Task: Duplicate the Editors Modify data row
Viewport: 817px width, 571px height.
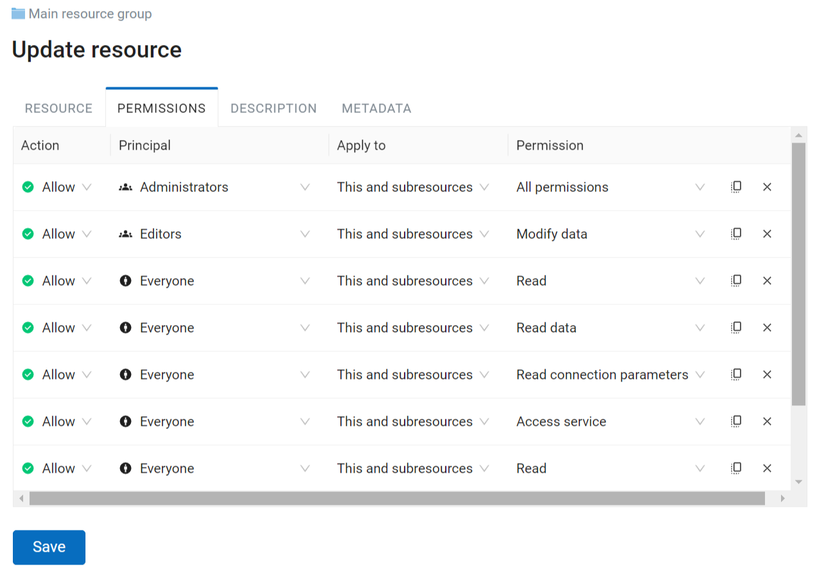Action: [736, 234]
